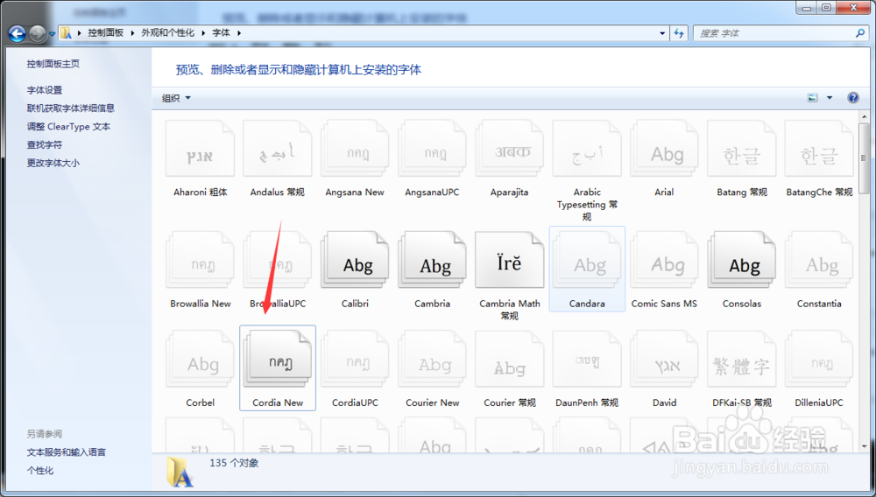Screen dimensions: 876x497
Task: Select the Browallia New font icon
Action: pos(200,261)
